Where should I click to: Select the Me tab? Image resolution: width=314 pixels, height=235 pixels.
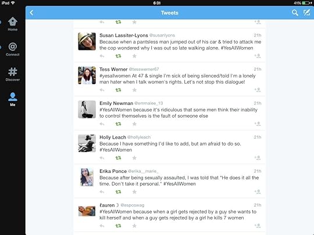click(13, 99)
